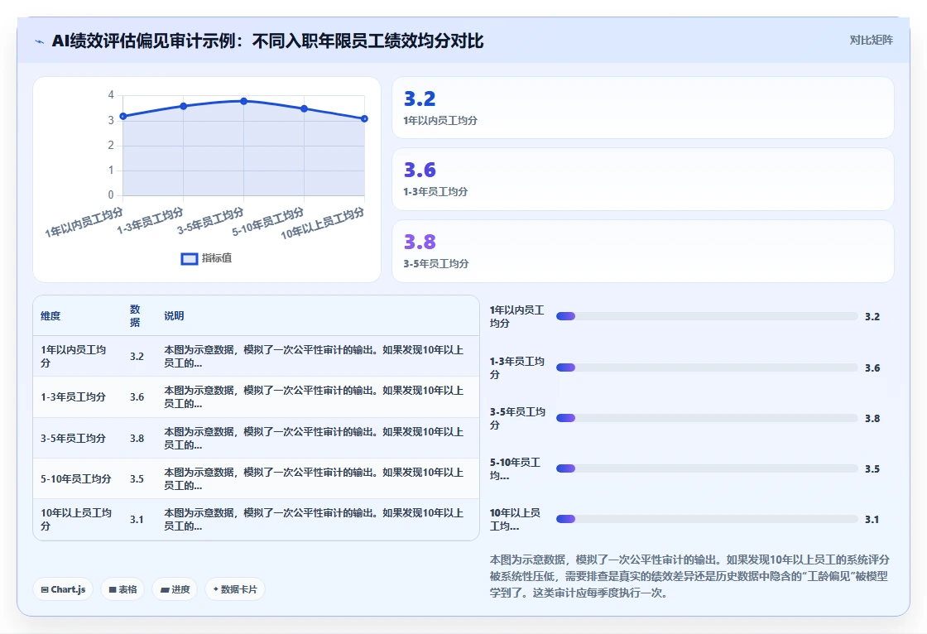Click the progress bar for 3-5年员工均分
The image size is (927, 634).
(707, 418)
